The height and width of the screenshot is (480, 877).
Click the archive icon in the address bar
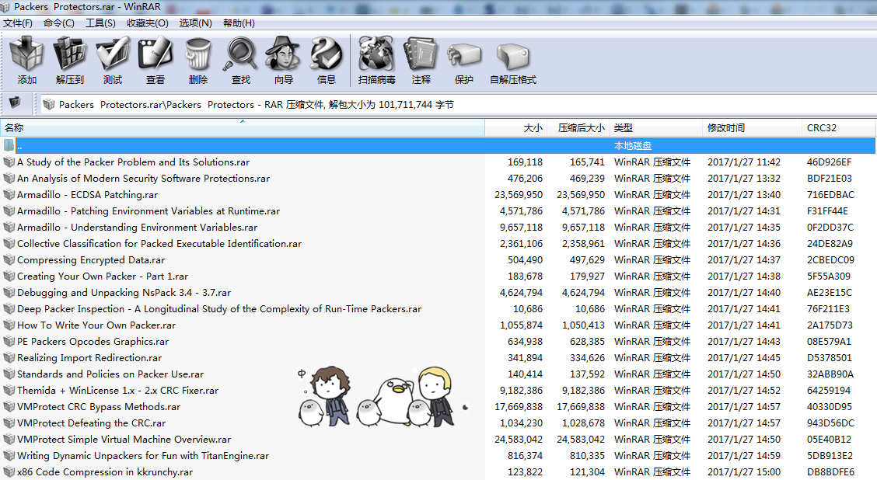coord(49,105)
